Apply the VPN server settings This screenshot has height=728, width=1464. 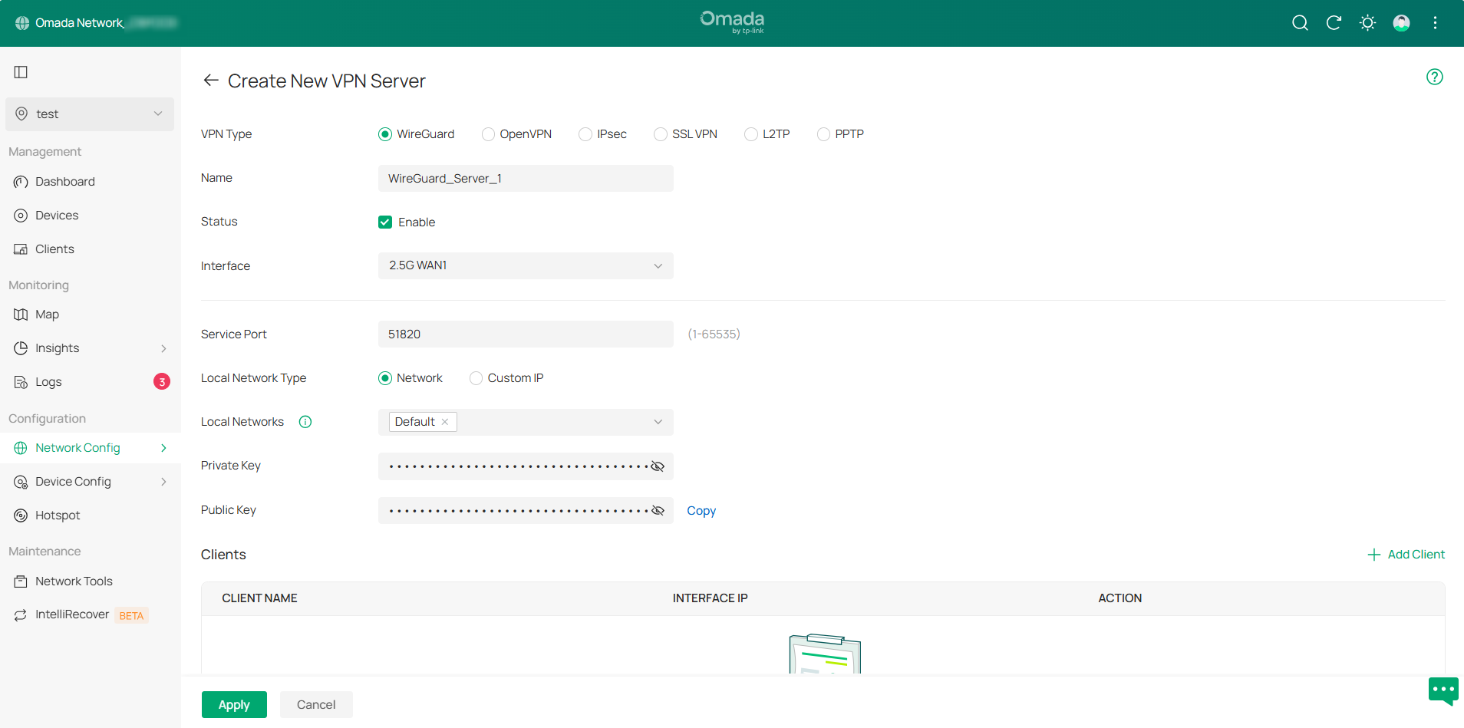click(x=234, y=704)
